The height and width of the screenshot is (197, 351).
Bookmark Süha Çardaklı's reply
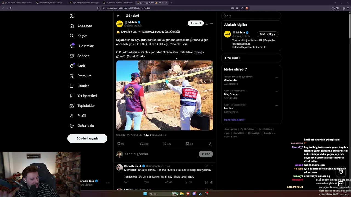206,182
